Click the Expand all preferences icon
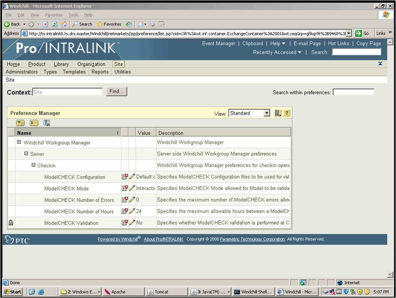 tap(20, 123)
